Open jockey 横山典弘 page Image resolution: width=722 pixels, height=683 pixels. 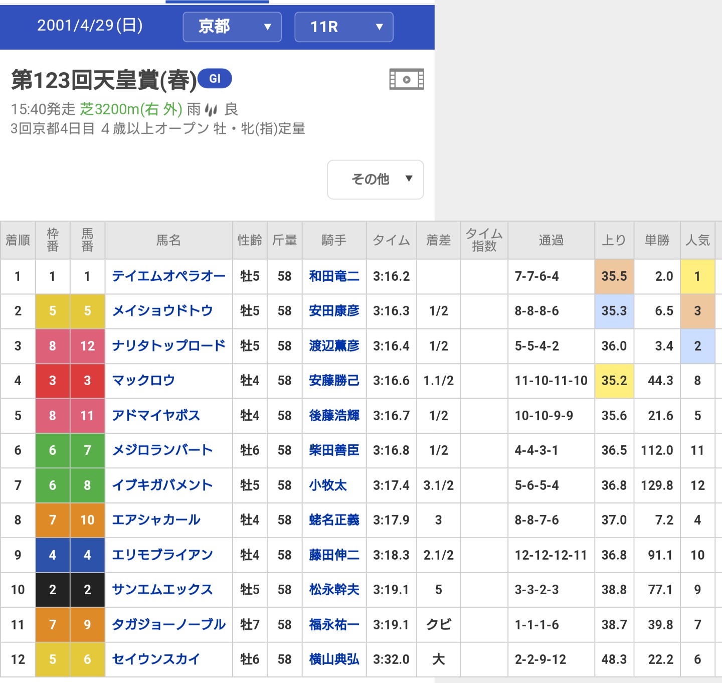click(334, 659)
